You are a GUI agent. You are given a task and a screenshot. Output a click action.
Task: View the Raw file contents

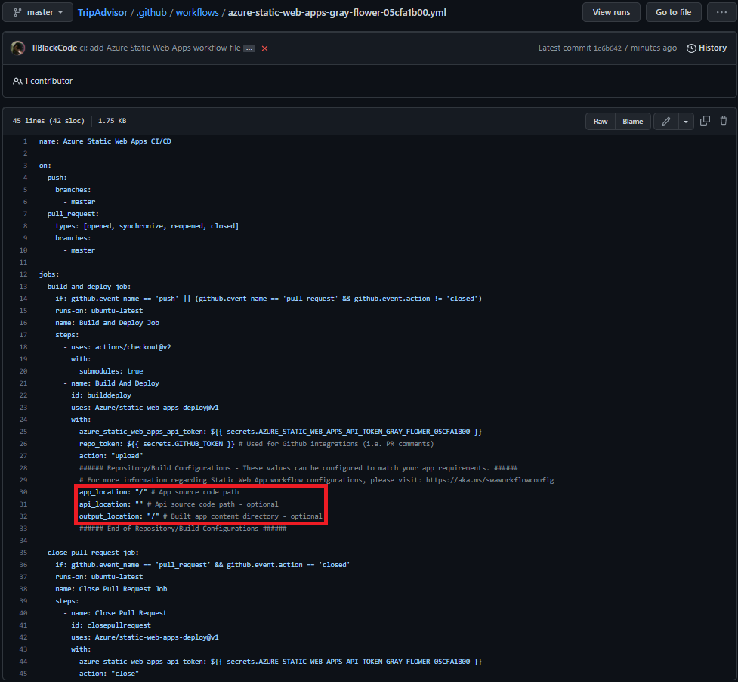click(x=601, y=122)
